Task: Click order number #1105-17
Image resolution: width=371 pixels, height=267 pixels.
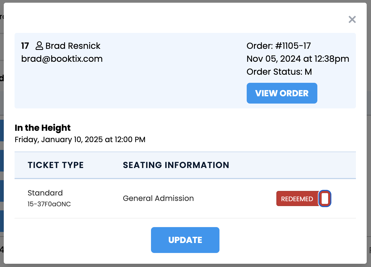Action: [x=293, y=46]
